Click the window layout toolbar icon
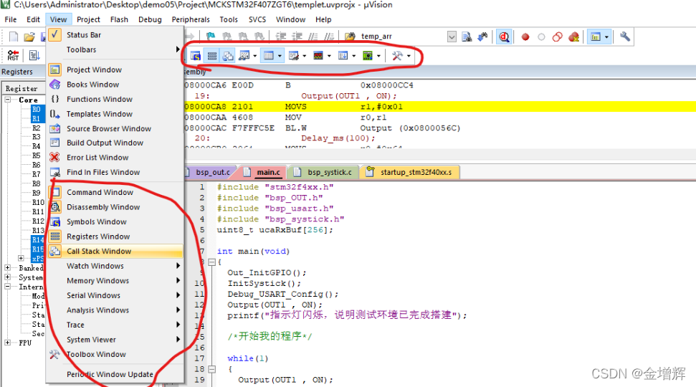The height and width of the screenshot is (387, 696). click(596, 37)
